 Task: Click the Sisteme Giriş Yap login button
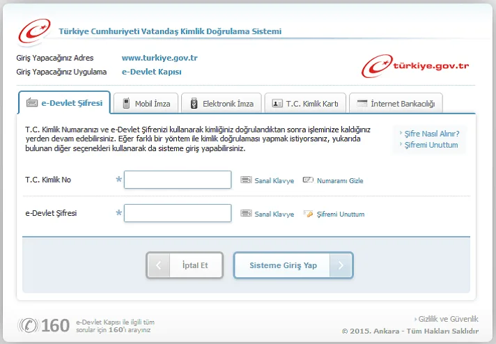[x=293, y=265]
